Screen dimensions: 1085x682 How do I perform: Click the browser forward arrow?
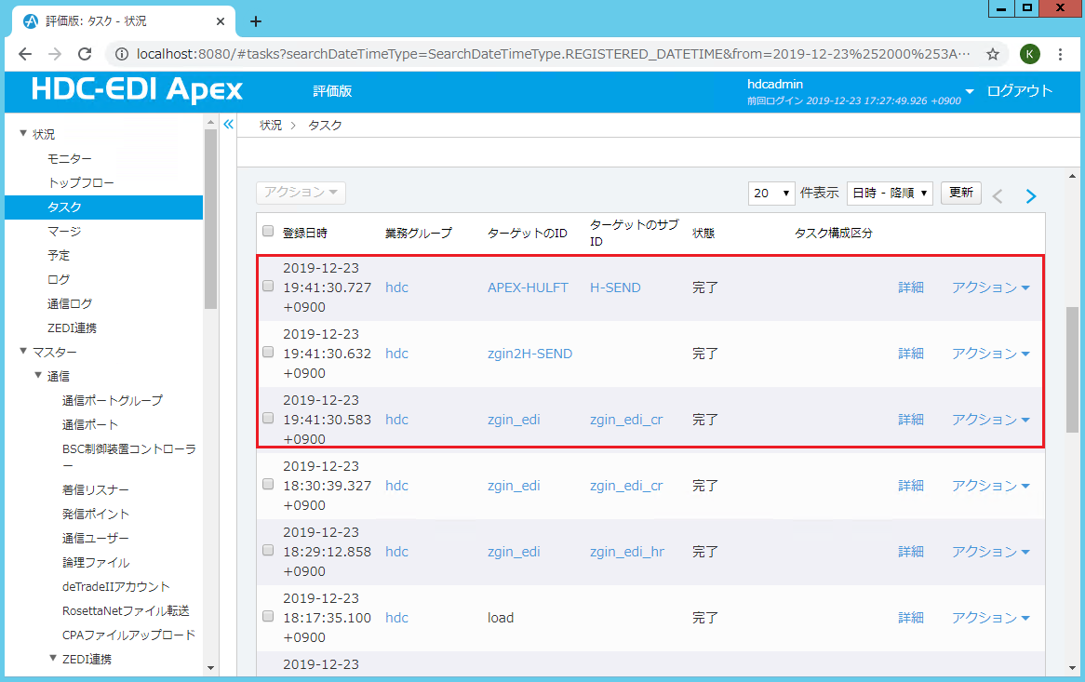click(55, 54)
